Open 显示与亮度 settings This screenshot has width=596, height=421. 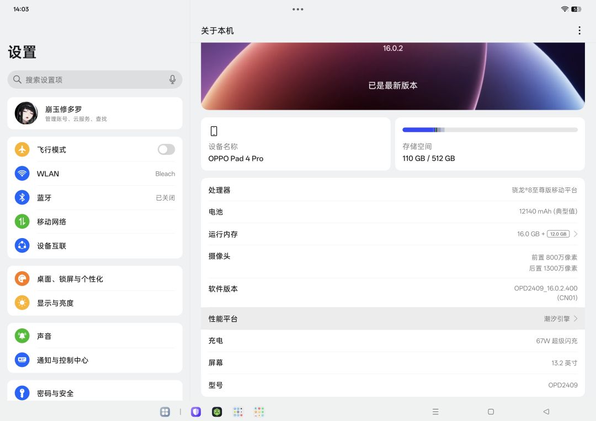95,303
